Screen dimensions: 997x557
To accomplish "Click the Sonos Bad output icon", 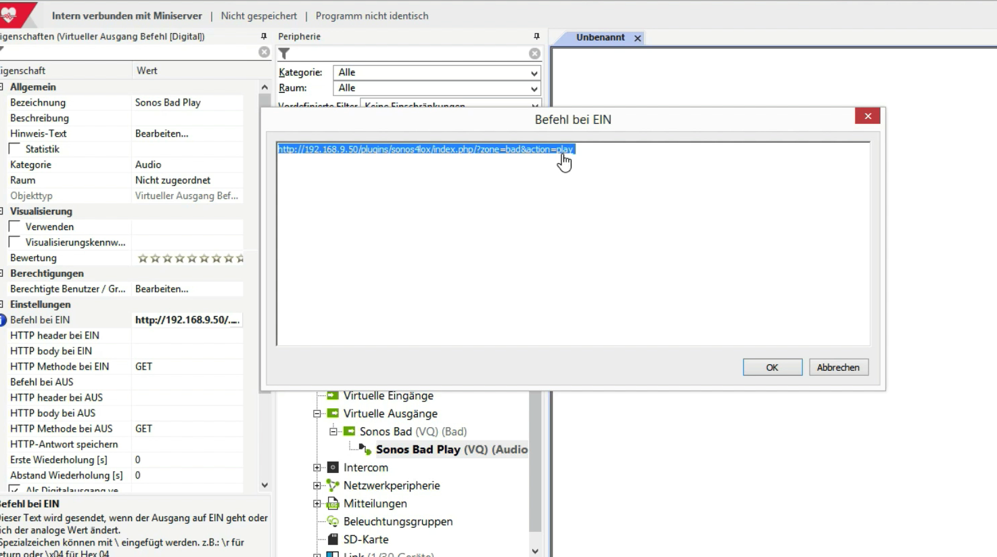I will pyautogui.click(x=350, y=431).
